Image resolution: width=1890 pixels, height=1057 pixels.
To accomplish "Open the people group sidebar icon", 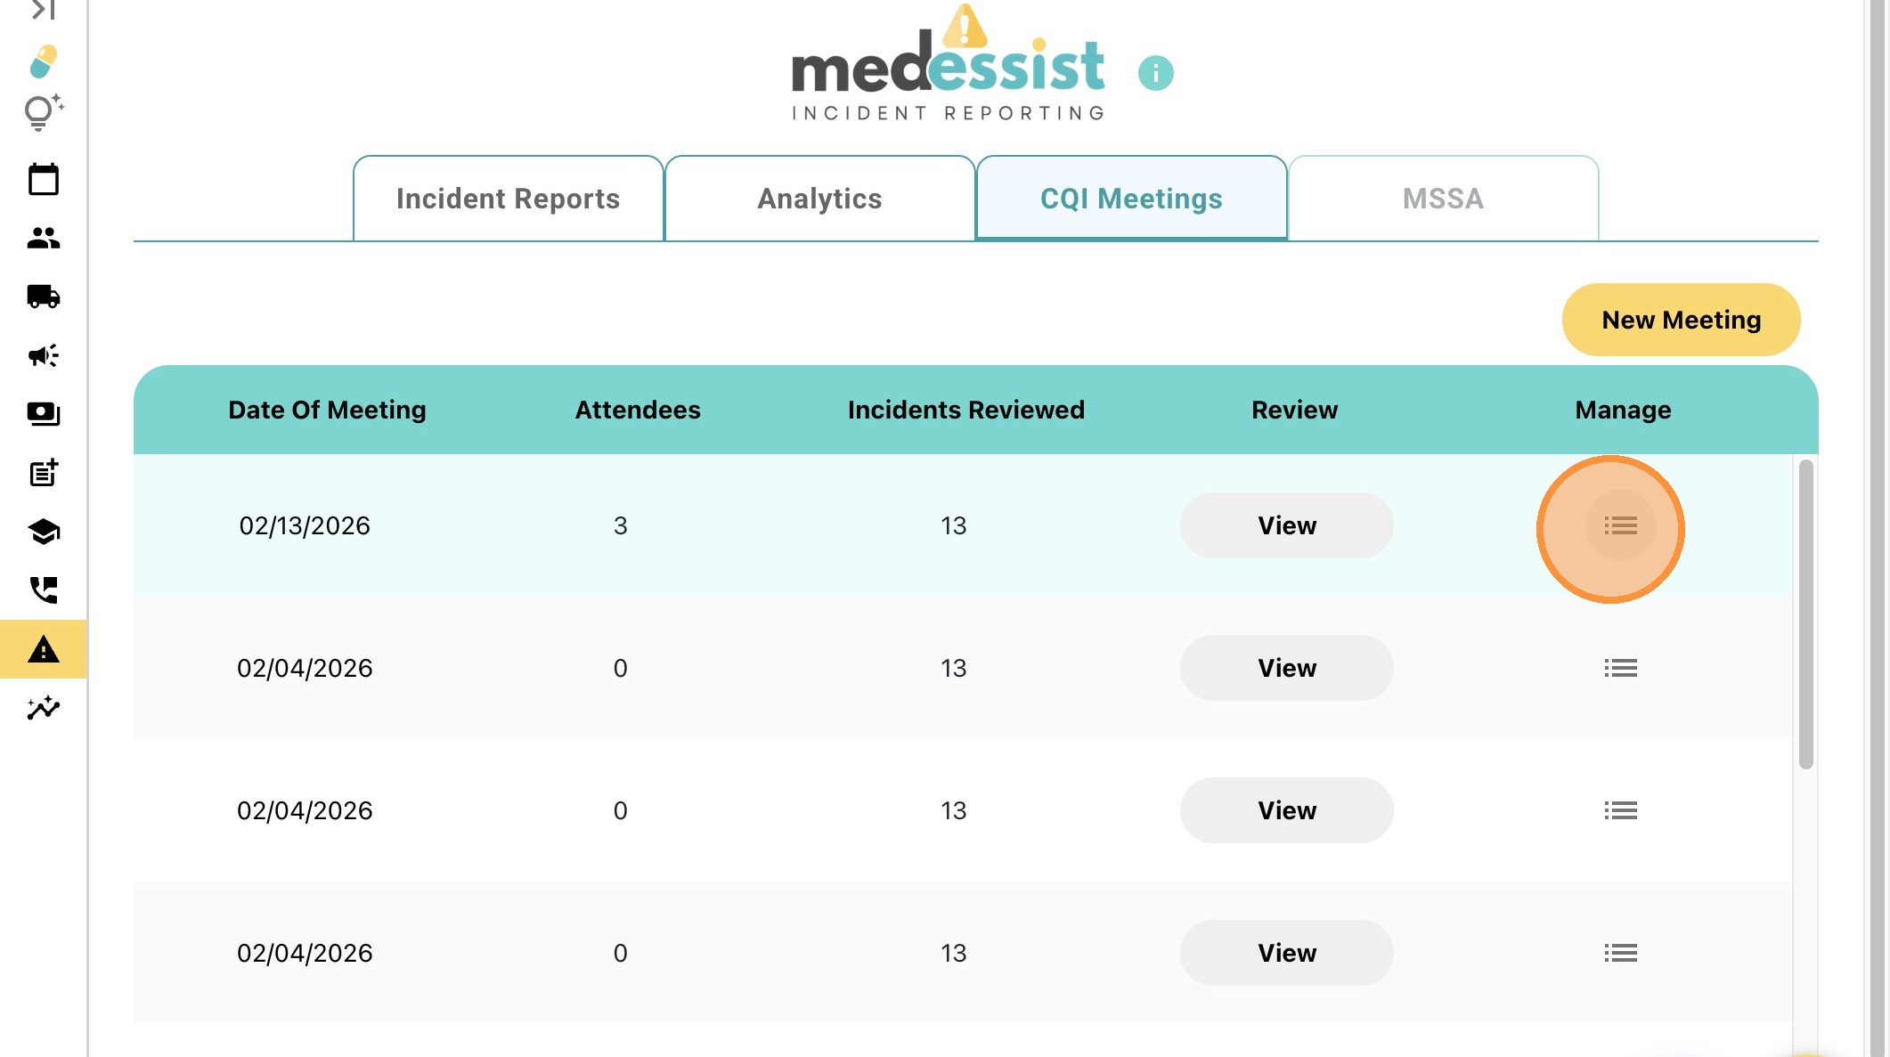I will (x=43, y=238).
